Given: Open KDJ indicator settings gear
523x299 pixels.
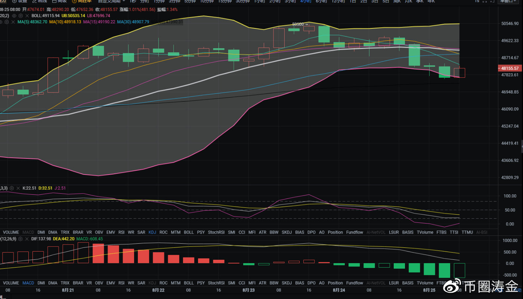Looking at the screenshot, I should coord(12,188).
